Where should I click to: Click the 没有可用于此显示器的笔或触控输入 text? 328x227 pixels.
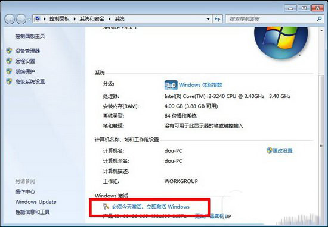tap(203, 126)
